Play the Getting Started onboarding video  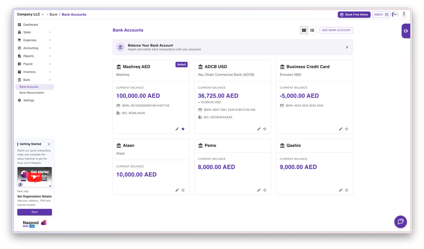[35, 177]
